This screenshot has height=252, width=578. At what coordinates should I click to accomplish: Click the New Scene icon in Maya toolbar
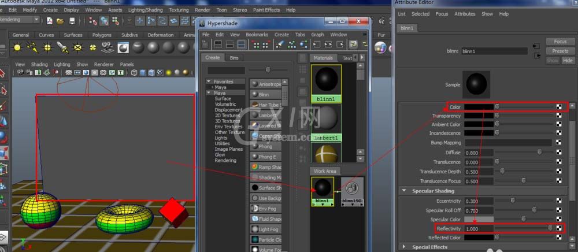50,20
